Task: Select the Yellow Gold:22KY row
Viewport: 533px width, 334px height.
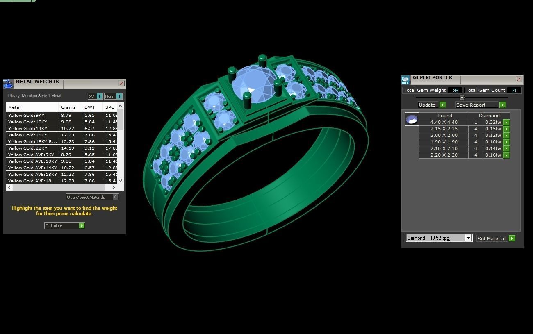Action: (x=61, y=148)
